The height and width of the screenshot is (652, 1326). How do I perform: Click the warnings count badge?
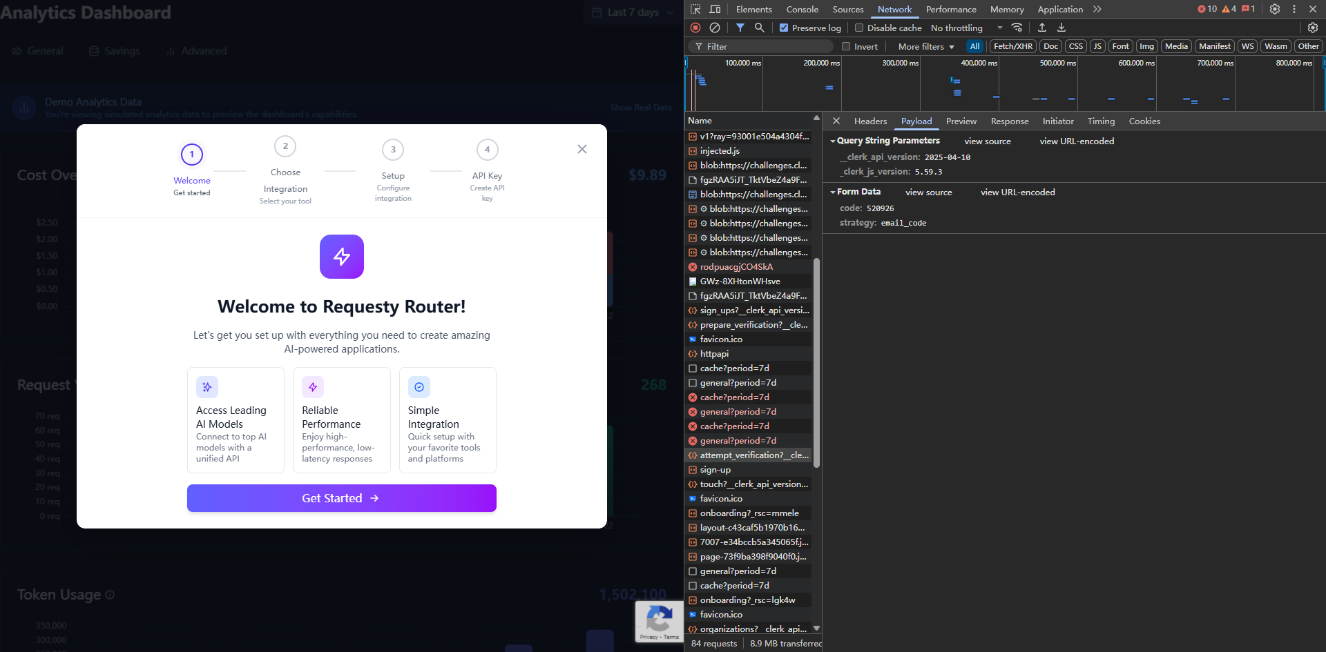(1229, 9)
